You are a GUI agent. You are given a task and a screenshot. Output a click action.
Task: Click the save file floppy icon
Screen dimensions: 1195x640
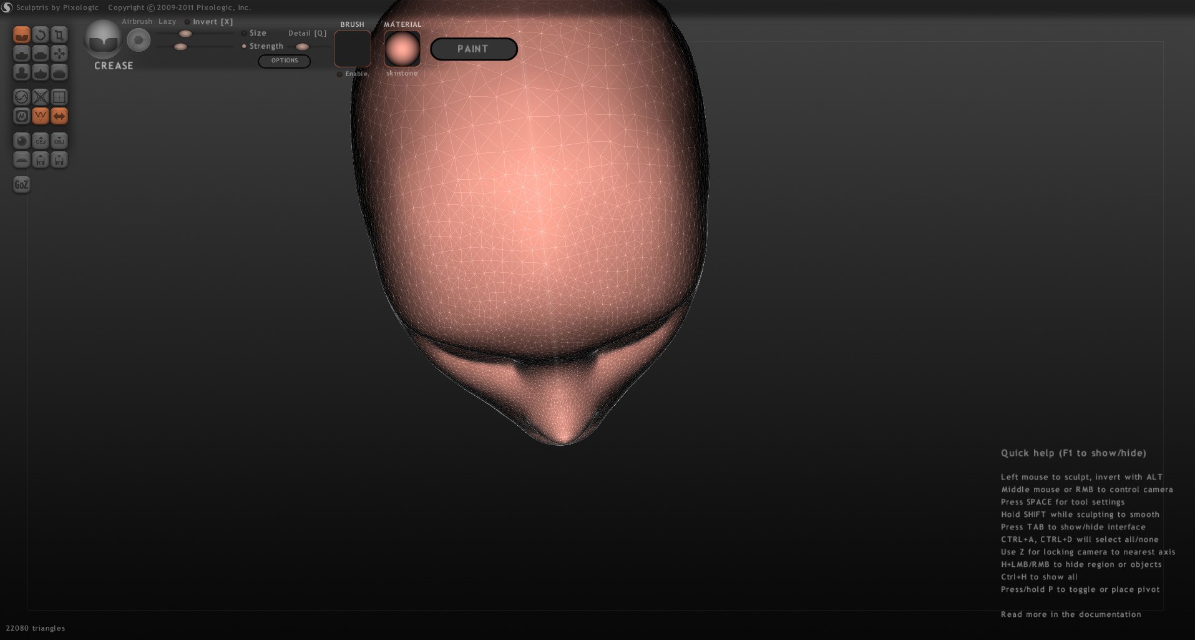click(x=59, y=160)
